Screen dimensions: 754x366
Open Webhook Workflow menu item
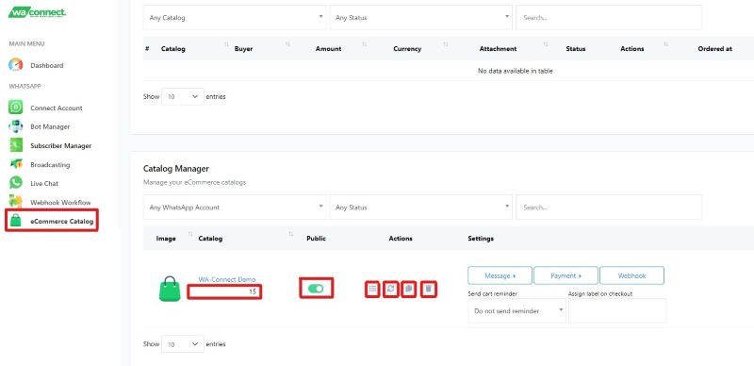(x=60, y=202)
